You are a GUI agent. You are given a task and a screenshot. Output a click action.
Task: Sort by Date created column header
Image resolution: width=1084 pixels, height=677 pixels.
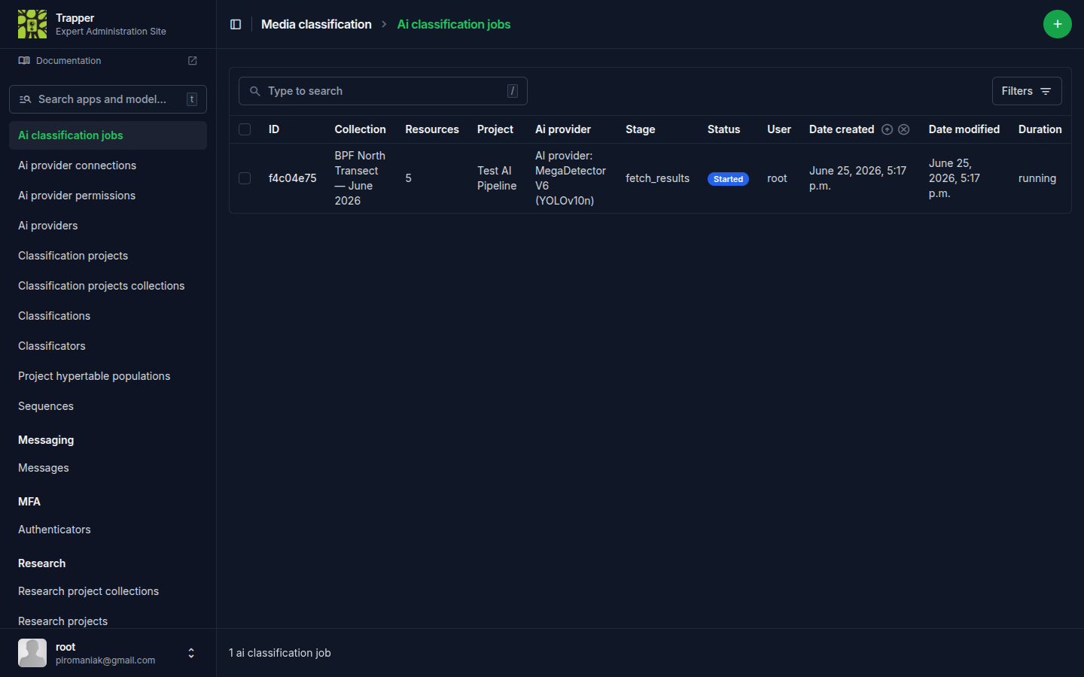tap(842, 129)
